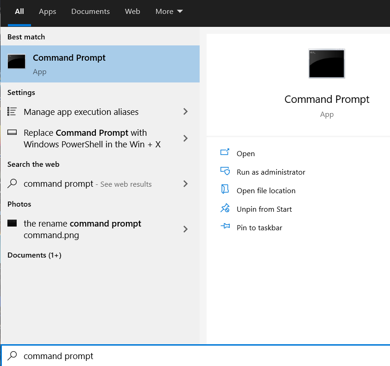Expand the Replace Command Prompt setting arrow
390x366 pixels.
186,138
